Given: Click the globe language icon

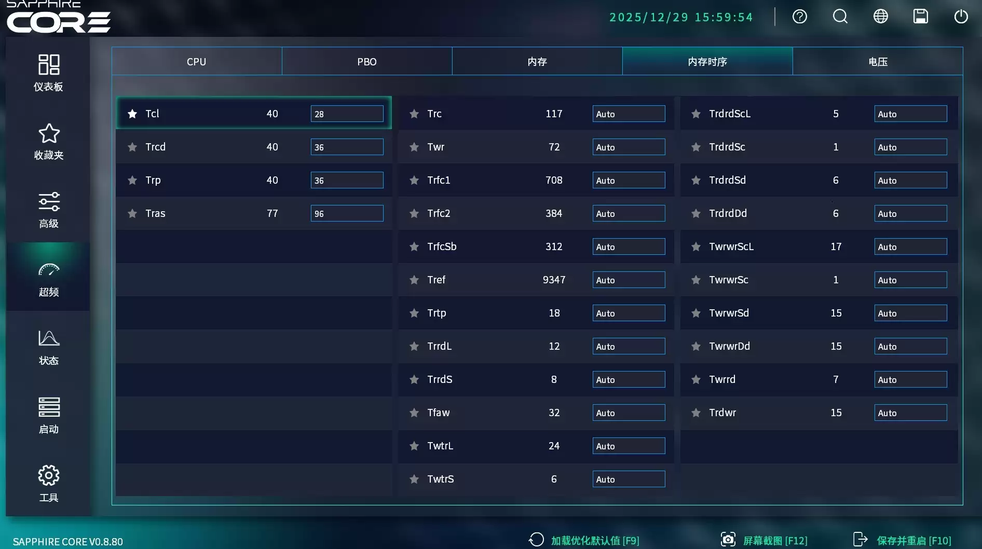Looking at the screenshot, I should click(x=880, y=17).
